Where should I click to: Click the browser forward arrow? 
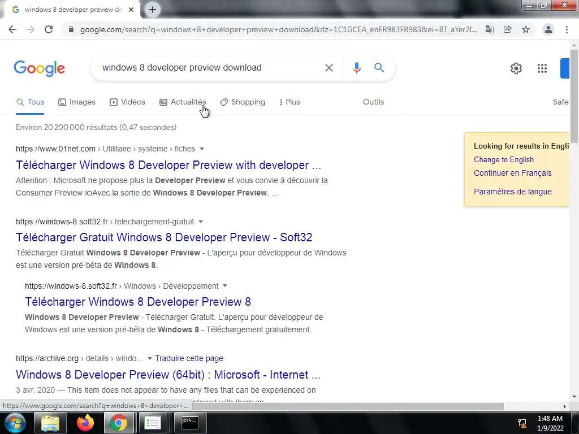coord(31,29)
